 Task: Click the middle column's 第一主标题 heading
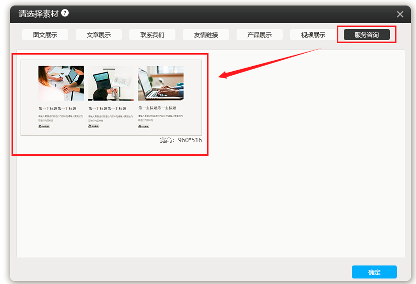pyautogui.click(x=107, y=108)
